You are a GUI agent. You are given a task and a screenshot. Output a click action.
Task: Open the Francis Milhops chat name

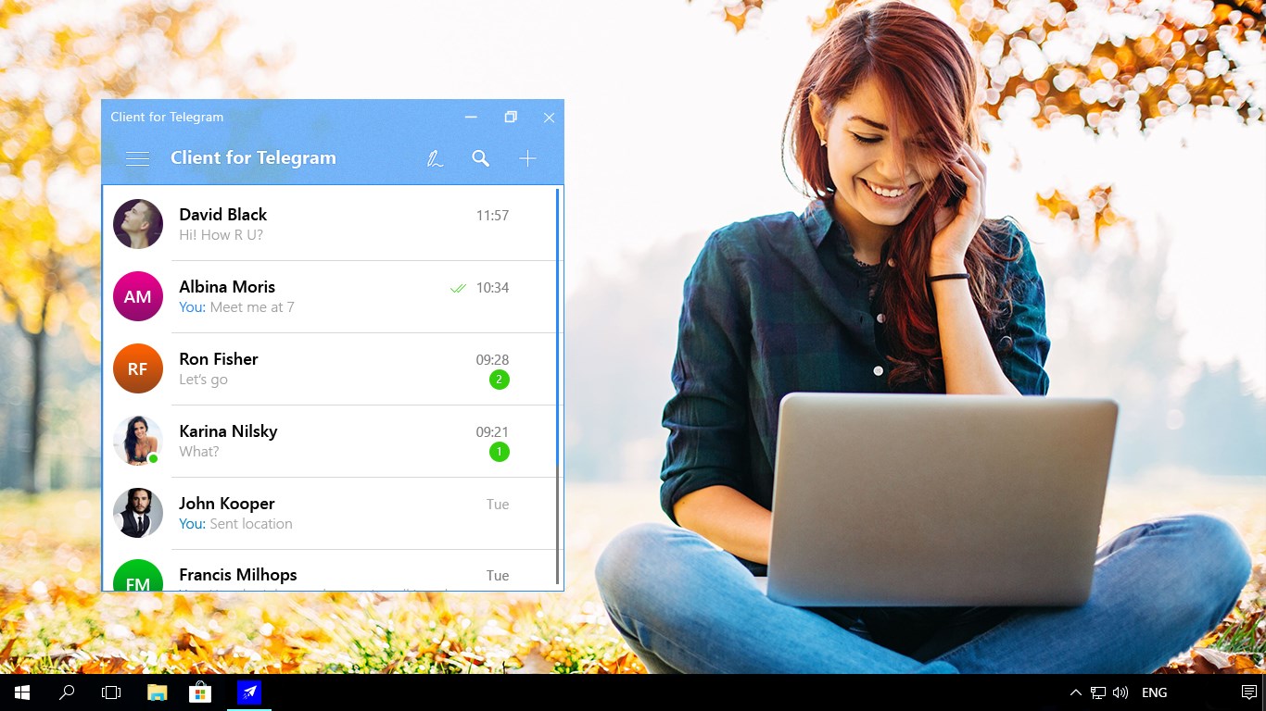(x=238, y=575)
